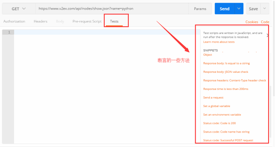
Task: Expand the Save button dropdown arrow
Action: tap(265, 8)
